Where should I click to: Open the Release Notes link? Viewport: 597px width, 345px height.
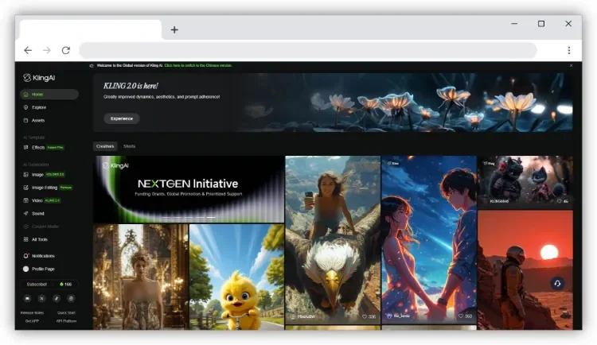click(x=32, y=313)
